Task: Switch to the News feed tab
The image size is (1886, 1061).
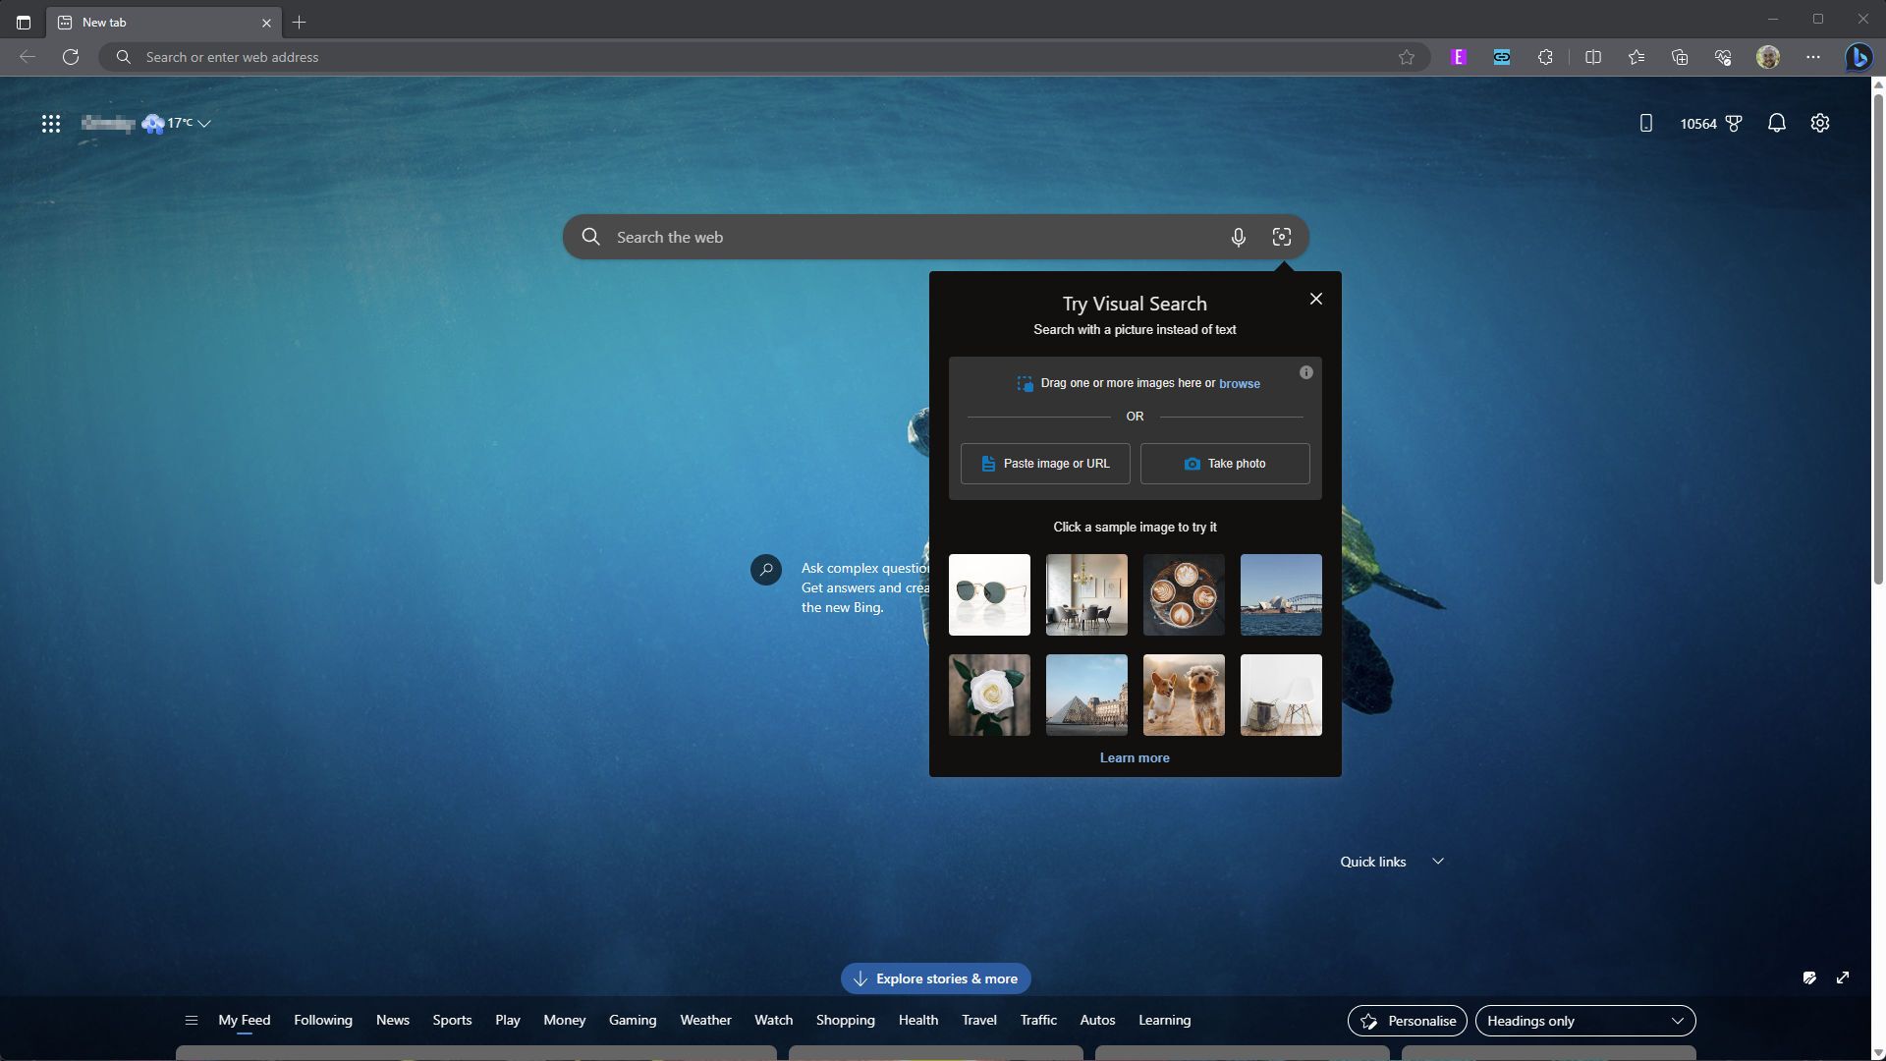Action: pyautogui.click(x=392, y=1020)
